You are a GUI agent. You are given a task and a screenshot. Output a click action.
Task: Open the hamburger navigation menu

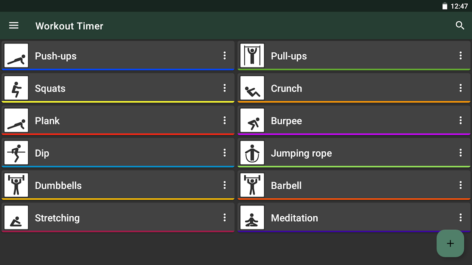tap(14, 26)
